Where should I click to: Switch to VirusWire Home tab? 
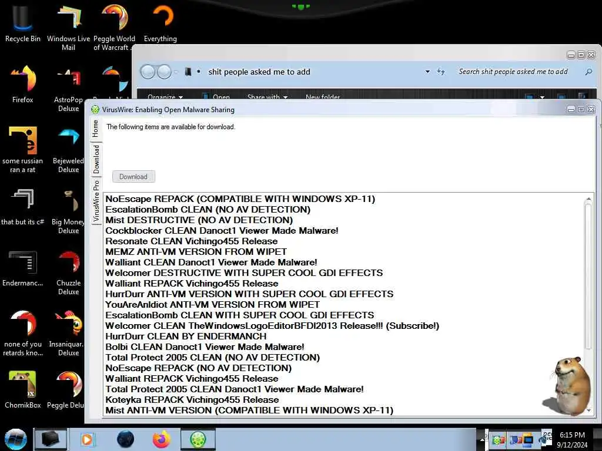[95, 129]
